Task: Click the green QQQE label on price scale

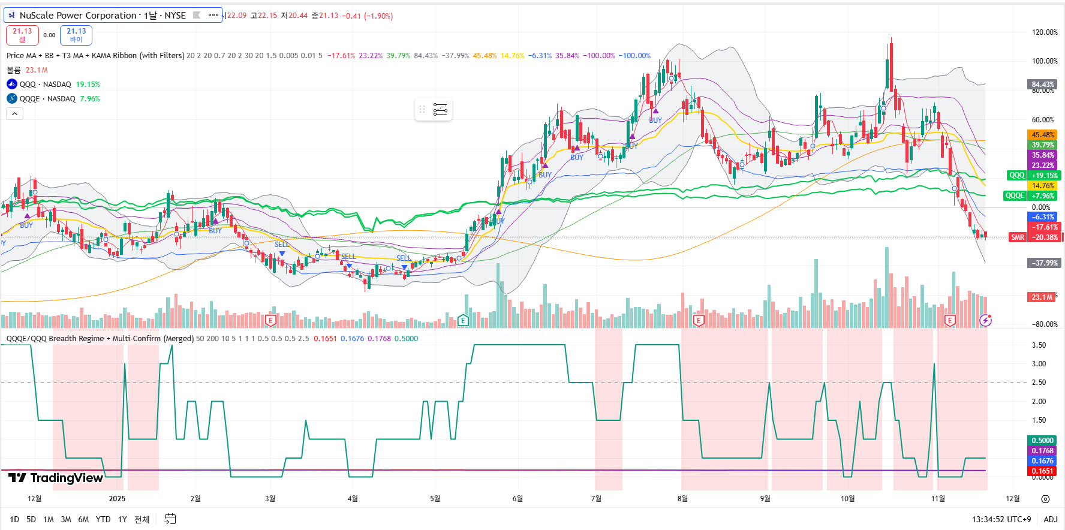Action: coord(1015,196)
